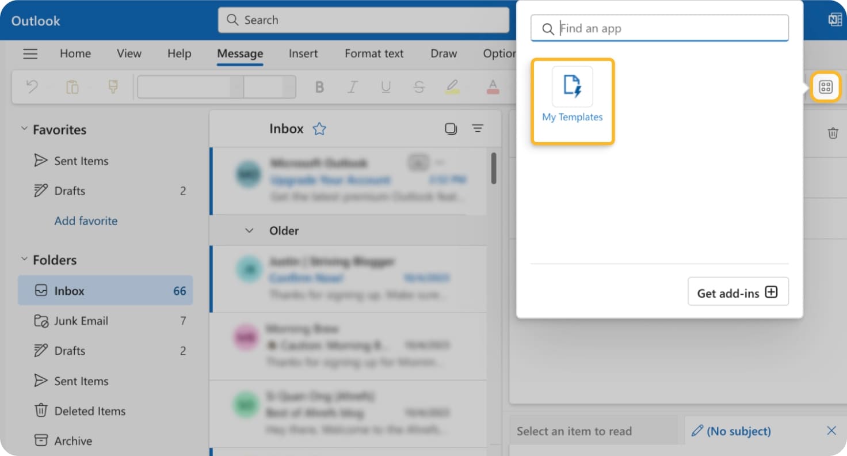The height and width of the screenshot is (456, 847).
Task: Select the Message tab
Action: [240, 54]
